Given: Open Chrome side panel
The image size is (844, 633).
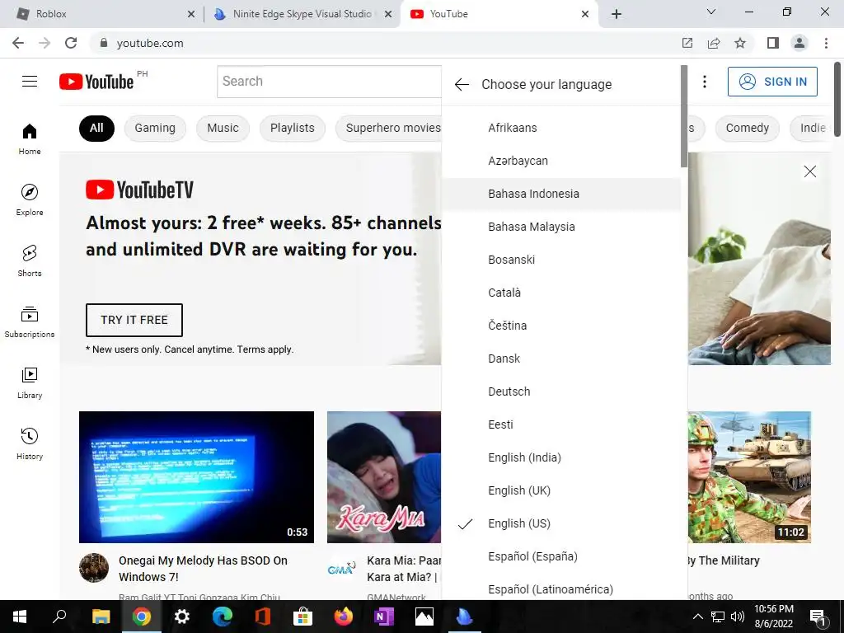Looking at the screenshot, I should (773, 43).
